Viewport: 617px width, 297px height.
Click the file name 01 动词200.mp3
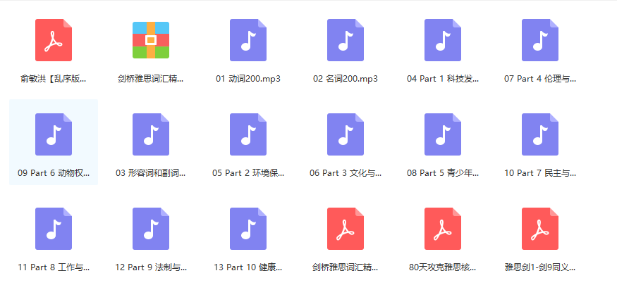248,79
